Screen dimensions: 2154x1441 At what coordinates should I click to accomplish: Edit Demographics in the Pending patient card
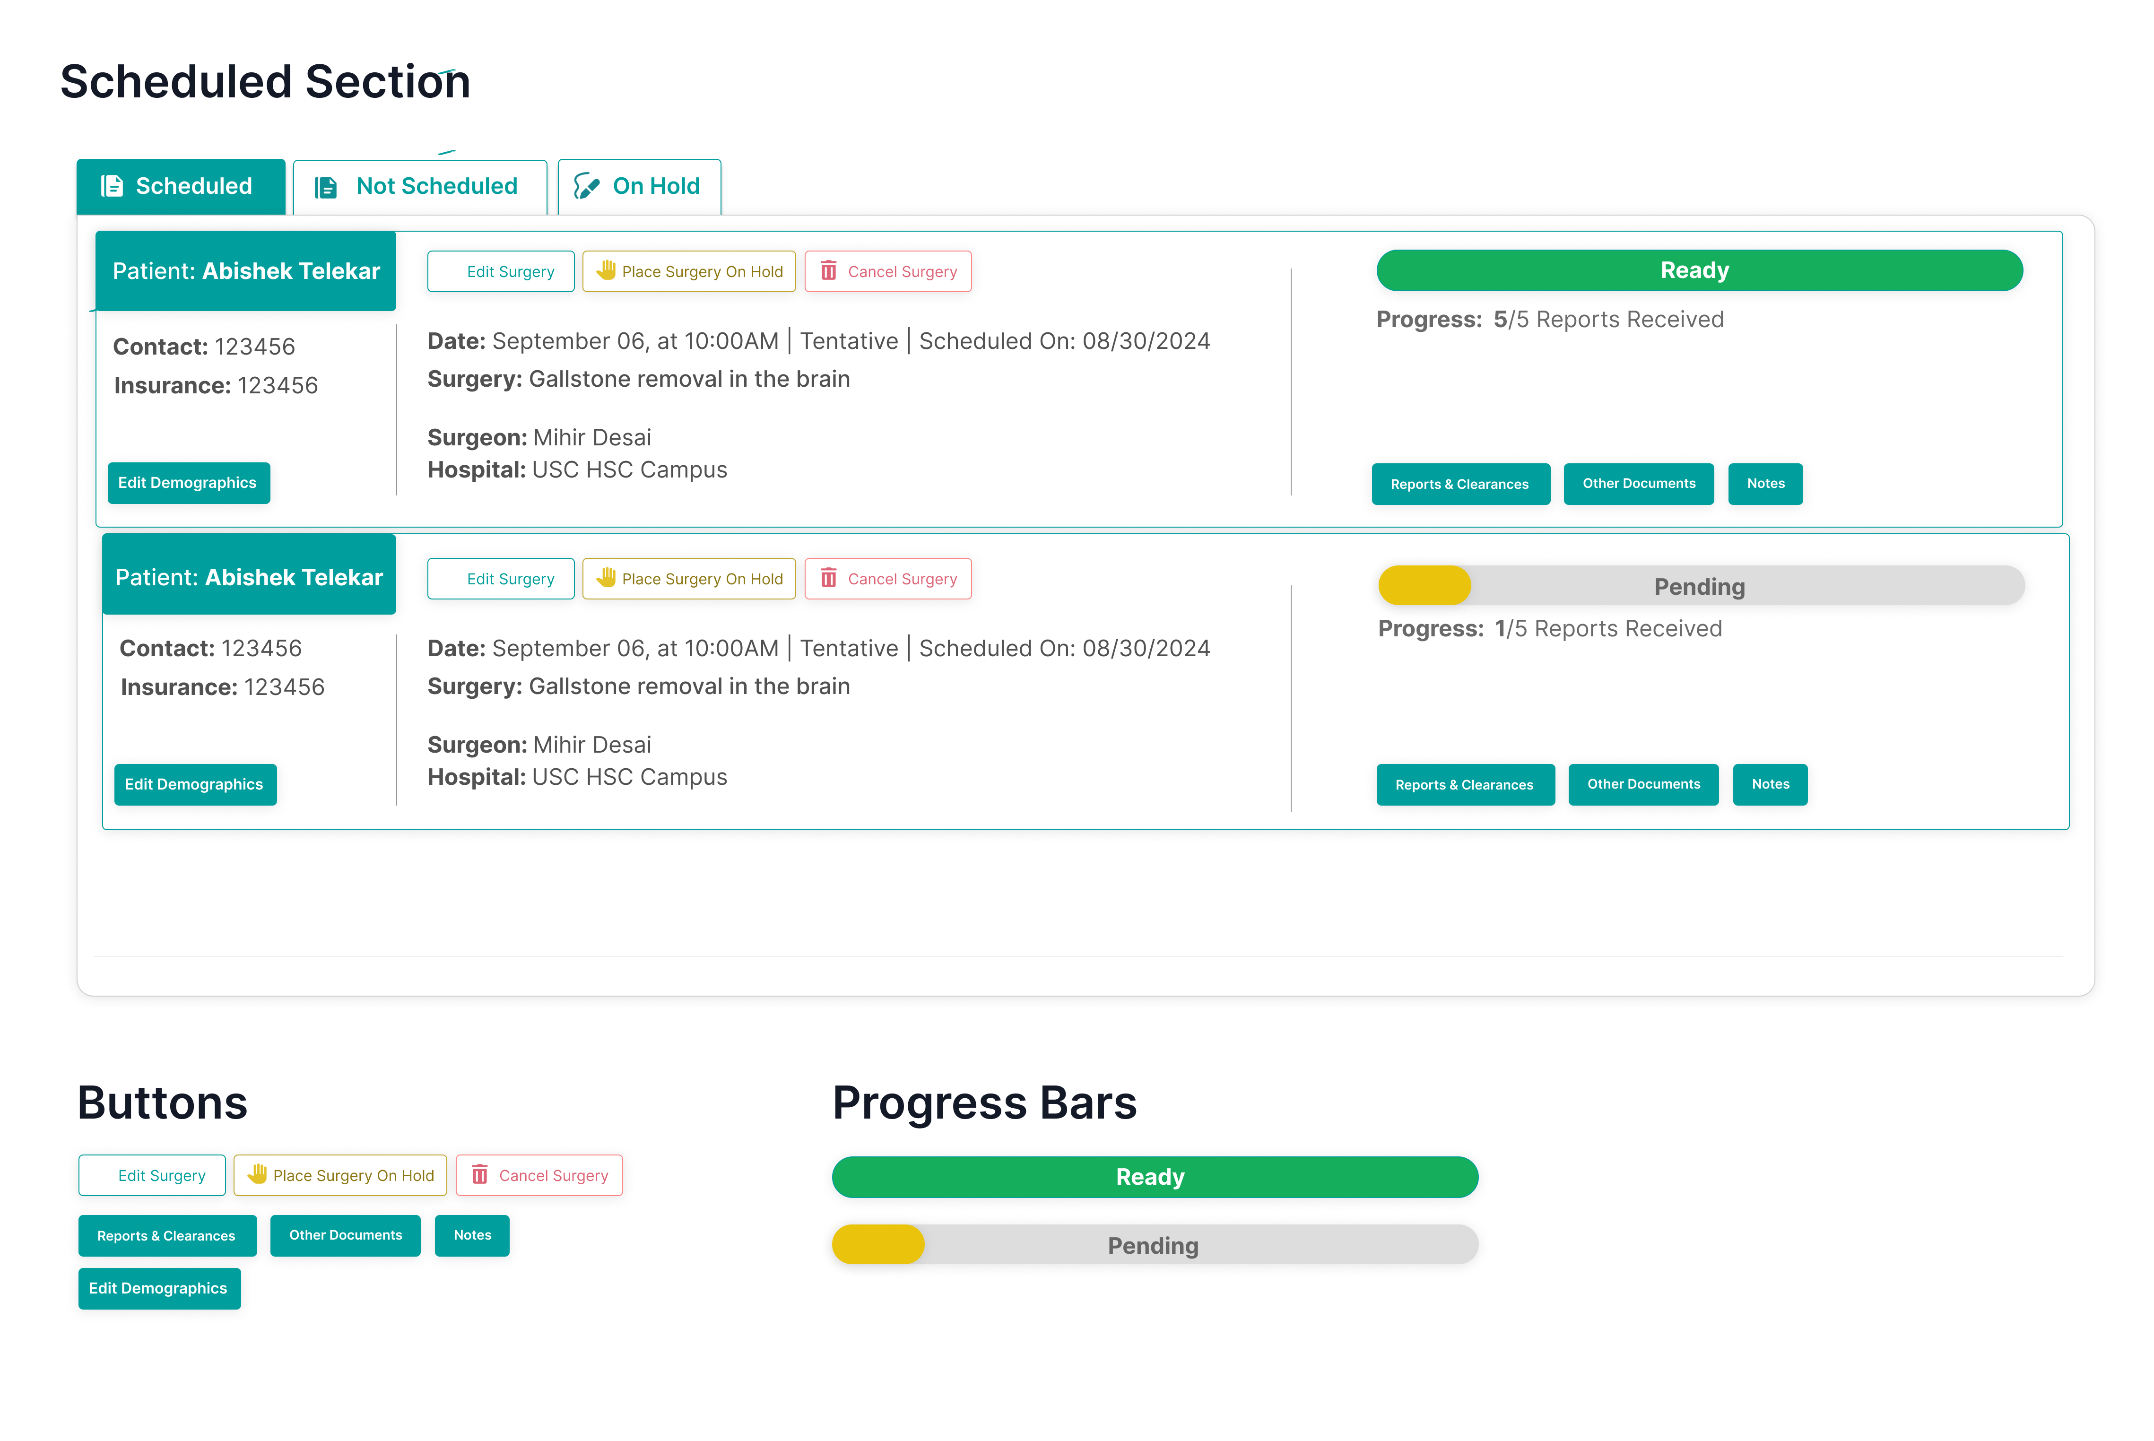coord(195,785)
